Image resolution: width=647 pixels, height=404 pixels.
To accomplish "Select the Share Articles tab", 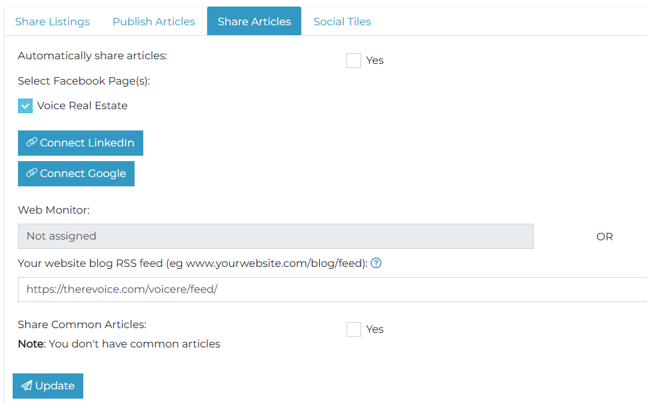I will [x=254, y=21].
